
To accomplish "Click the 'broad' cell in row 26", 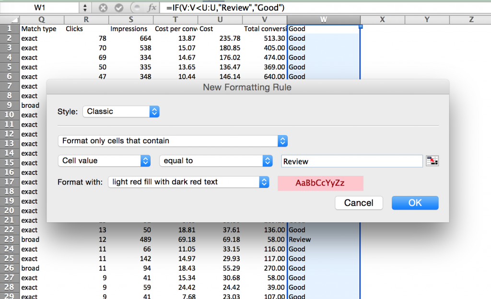I will [x=42, y=268].
